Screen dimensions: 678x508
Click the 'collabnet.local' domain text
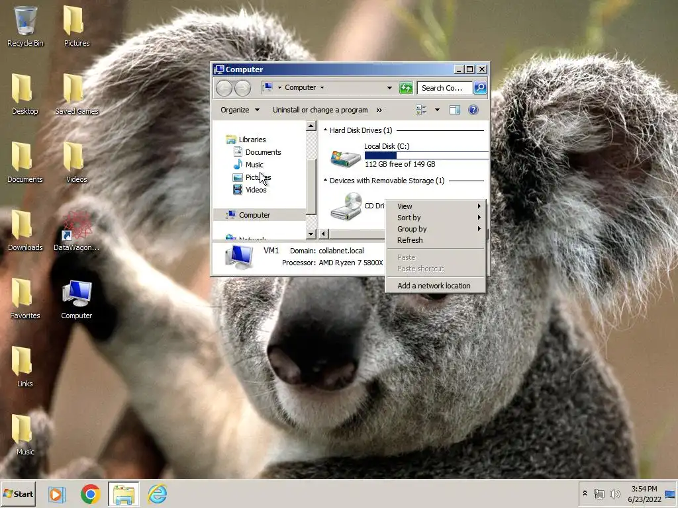[x=341, y=251]
